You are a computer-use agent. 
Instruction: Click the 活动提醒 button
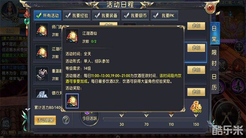click(x=45, y=120)
